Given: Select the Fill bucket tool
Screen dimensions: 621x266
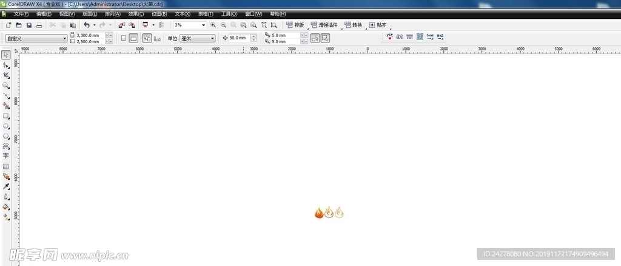Looking at the screenshot, I should 6,207.
